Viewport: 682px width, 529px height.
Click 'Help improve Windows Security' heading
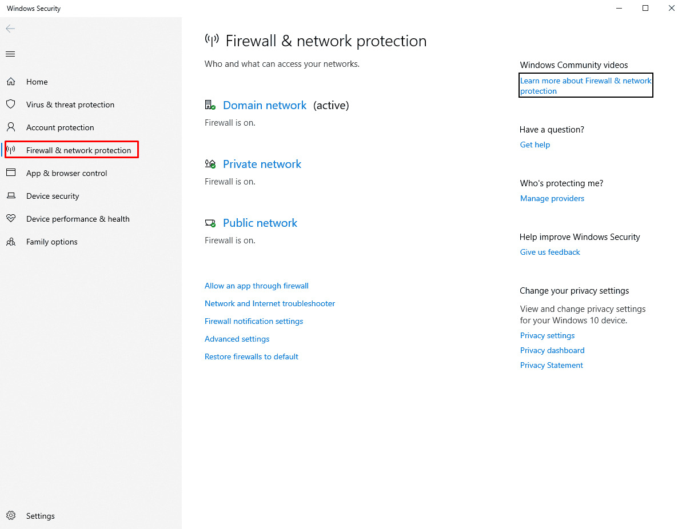point(580,237)
